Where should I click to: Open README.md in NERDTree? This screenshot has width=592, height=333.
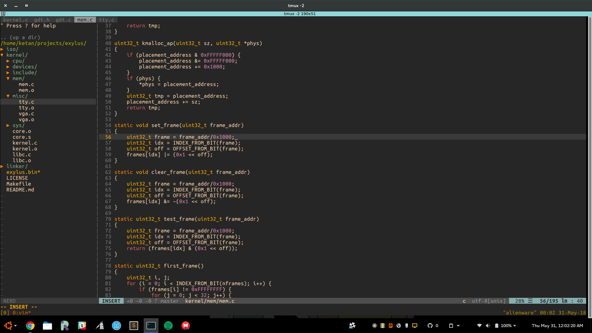point(20,190)
